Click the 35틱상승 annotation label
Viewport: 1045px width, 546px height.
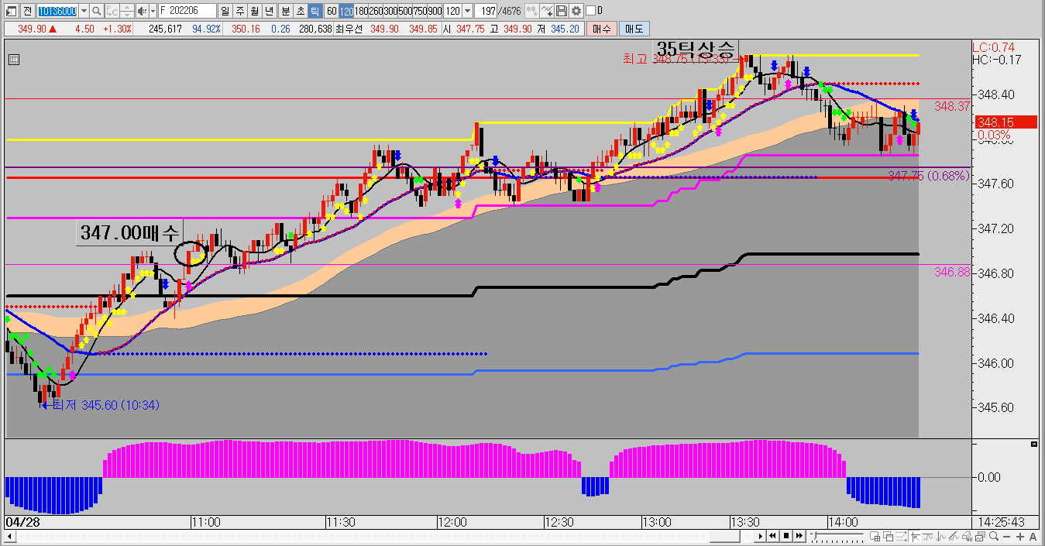pos(695,50)
